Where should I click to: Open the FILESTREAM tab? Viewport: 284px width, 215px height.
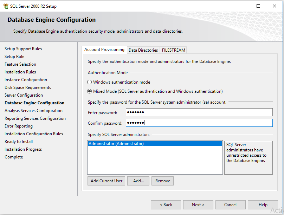click(174, 50)
